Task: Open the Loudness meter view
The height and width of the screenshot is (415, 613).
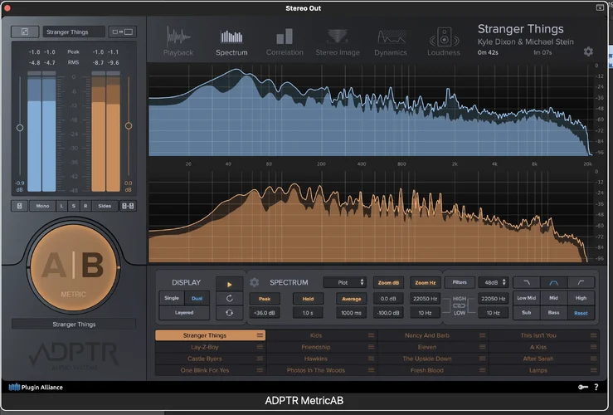Action: (x=444, y=41)
